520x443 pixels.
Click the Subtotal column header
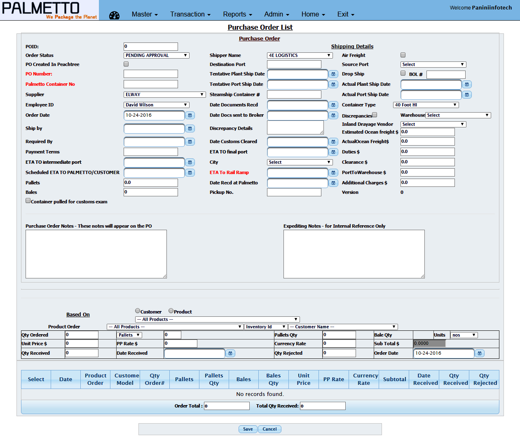pyautogui.click(x=394, y=379)
